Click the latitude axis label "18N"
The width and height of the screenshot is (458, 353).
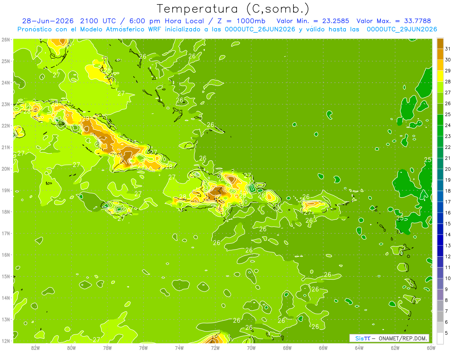point(6,212)
